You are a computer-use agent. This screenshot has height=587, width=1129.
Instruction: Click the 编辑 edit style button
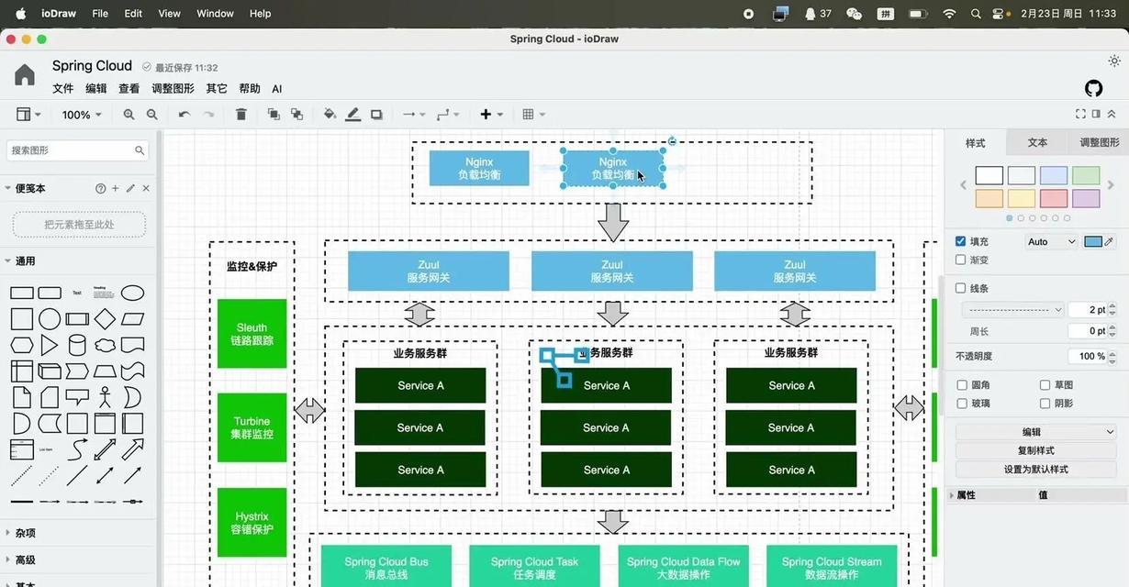(x=1036, y=432)
